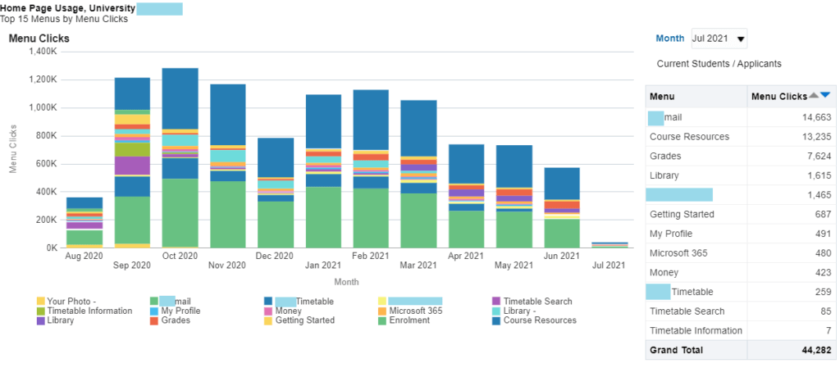The height and width of the screenshot is (368, 840).
Task: Click the Course Resources legend swatch
Action: (x=496, y=320)
